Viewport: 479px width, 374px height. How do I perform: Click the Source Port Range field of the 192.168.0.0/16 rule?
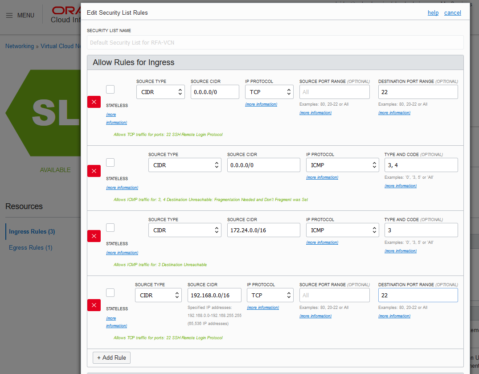tap(335, 295)
